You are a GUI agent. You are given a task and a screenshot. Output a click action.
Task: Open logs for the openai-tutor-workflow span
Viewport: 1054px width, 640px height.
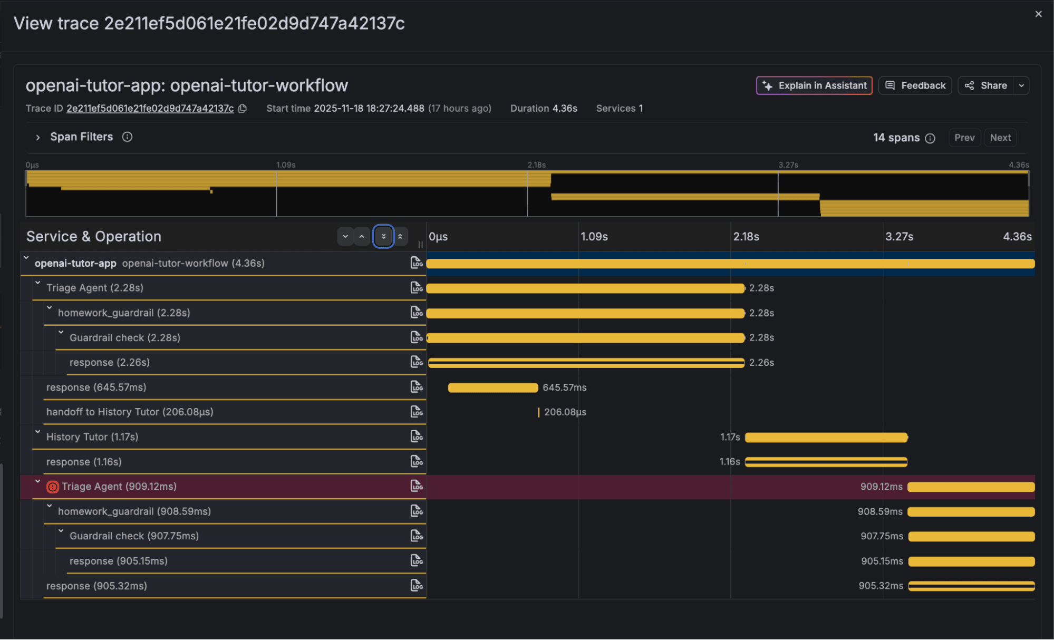(417, 263)
